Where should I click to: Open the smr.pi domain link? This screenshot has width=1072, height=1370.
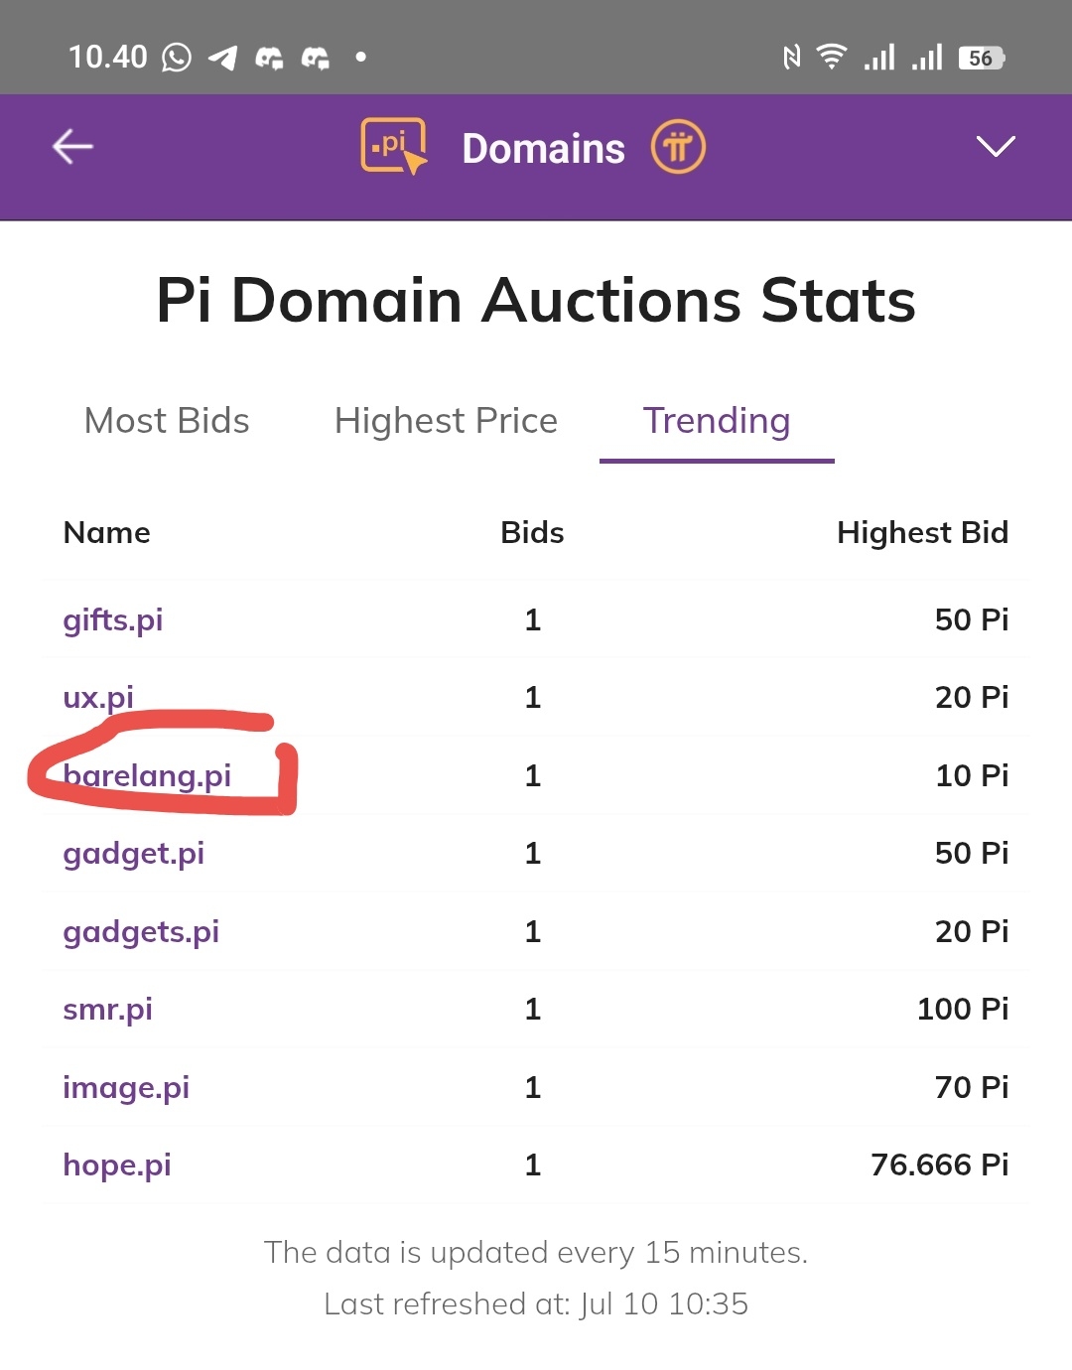pos(108,1010)
